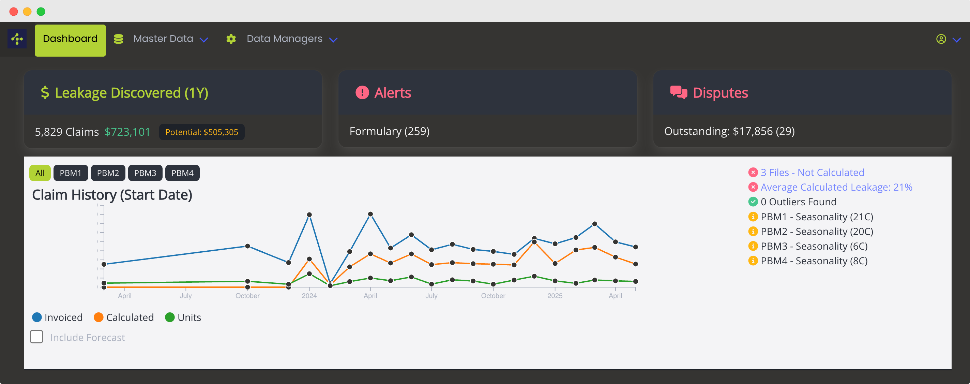Open Average Calculated Leakage link
The width and height of the screenshot is (970, 384).
pyautogui.click(x=836, y=187)
